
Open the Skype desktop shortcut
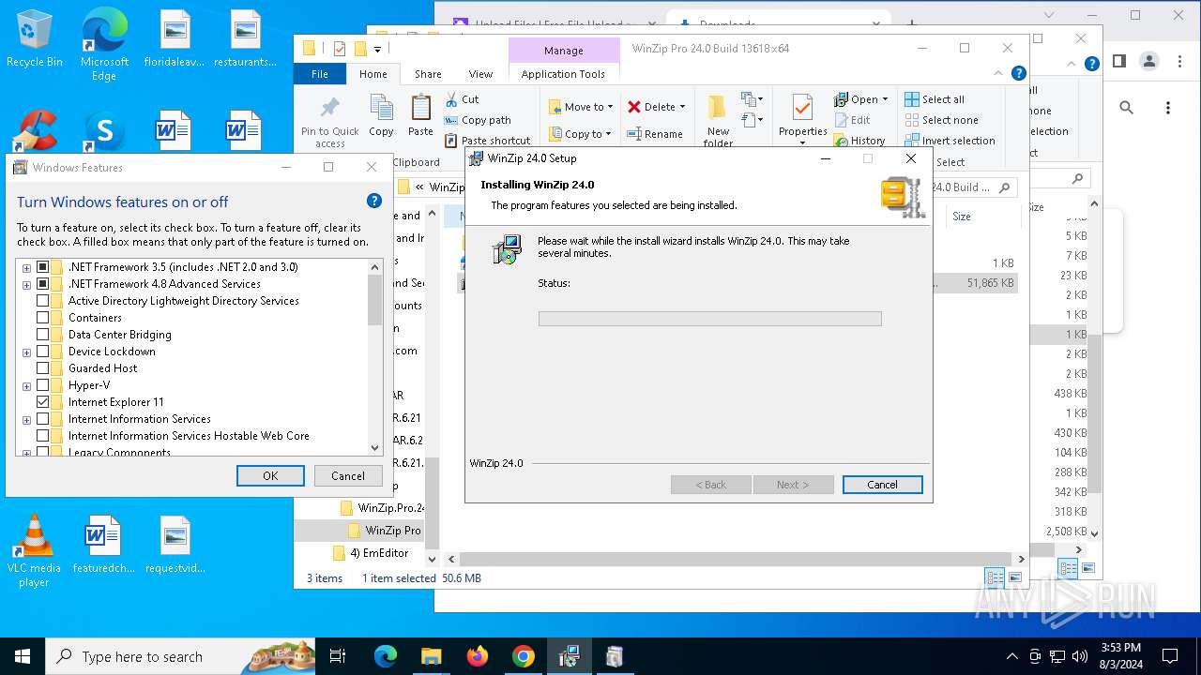point(104,132)
